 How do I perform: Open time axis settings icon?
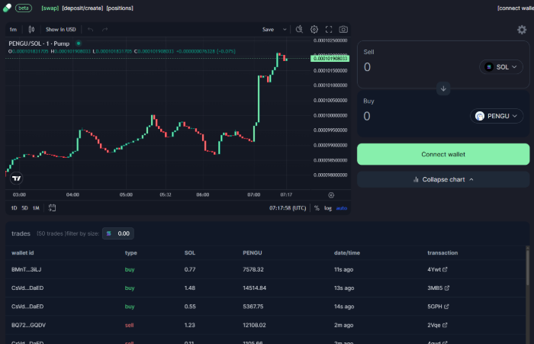click(x=331, y=195)
